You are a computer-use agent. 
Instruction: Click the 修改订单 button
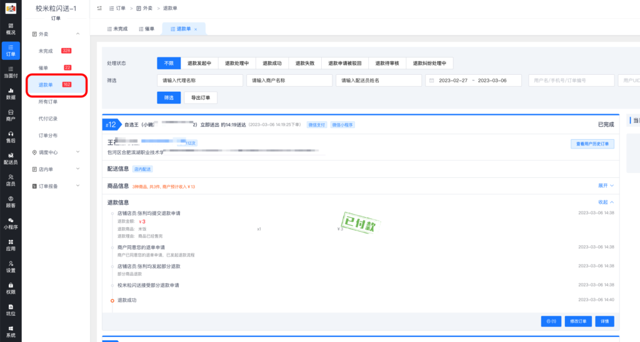(578, 321)
